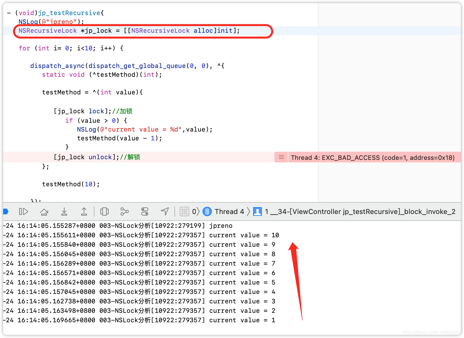Click console line 'current value = 2'
Image resolution: width=464 pixels, height=338 pixels.
click(139, 311)
